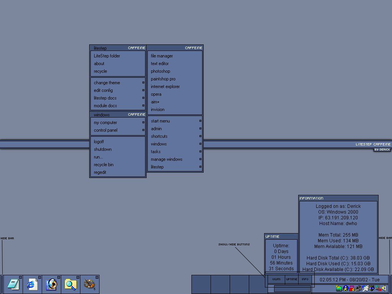Image resolution: width=392 pixels, height=294 pixels.
Task: Launch invision from the menu
Action: coord(175,109)
